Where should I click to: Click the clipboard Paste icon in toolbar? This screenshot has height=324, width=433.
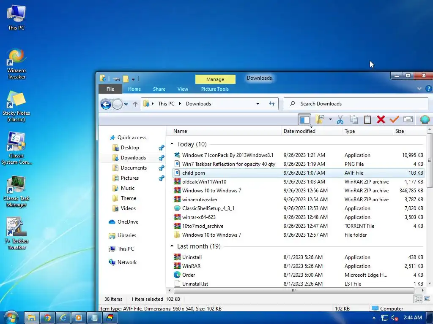pyautogui.click(x=367, y=119)
